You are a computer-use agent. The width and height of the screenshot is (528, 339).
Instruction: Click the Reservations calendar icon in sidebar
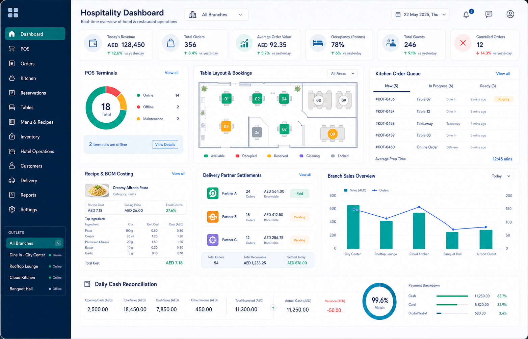(12, 93)
